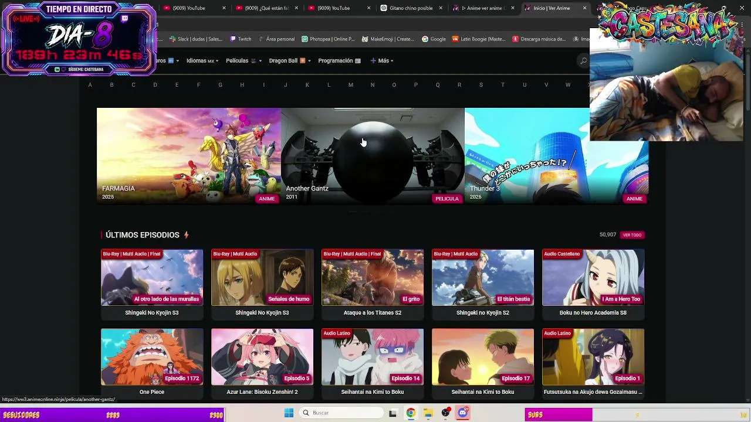Expand the Idiomas dropdown menu
The image size is (751, 422).
point(202,61)
